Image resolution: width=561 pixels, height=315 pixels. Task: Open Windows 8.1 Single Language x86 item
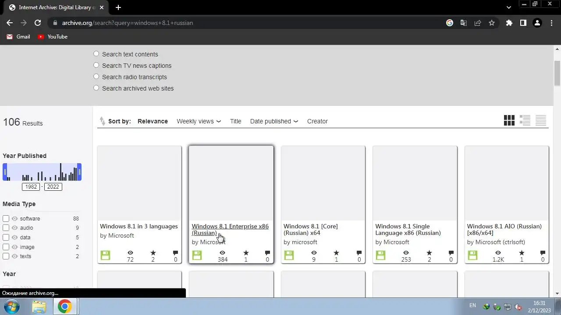tap(408, 230)
